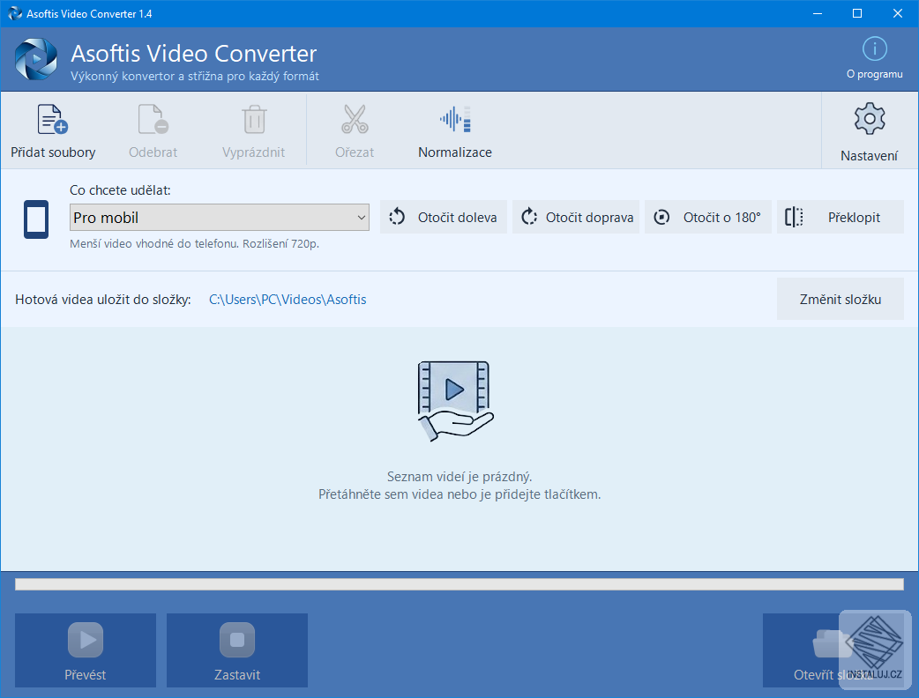Click the Co chcete udělat label

click(120, 190)
